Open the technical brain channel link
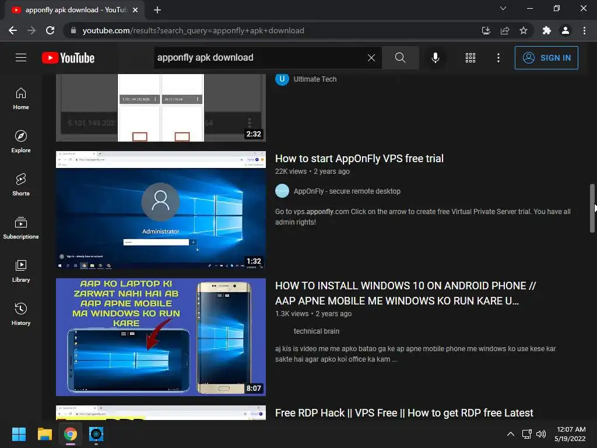This screenshot has width=597, height=448. click(x=317, y=331)
